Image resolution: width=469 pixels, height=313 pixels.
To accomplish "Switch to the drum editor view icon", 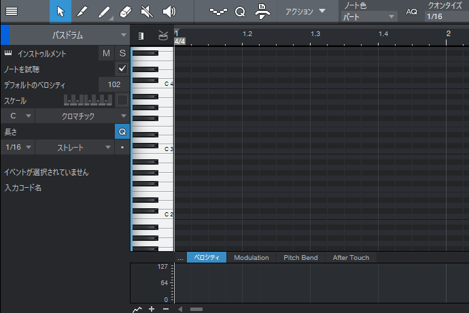I will (x=162, y=35).
